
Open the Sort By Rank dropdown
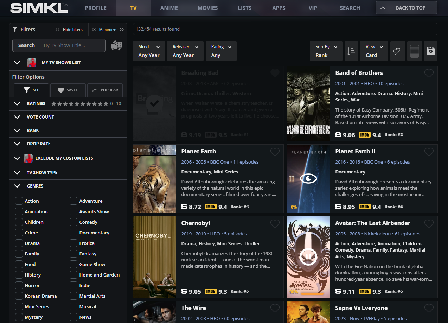click(x=326, y=51)
